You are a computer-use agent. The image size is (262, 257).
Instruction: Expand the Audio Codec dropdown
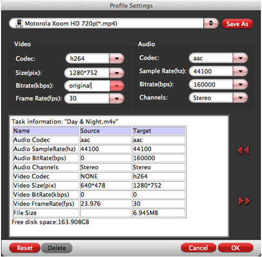pyautogui.click(x=240, y=58)
